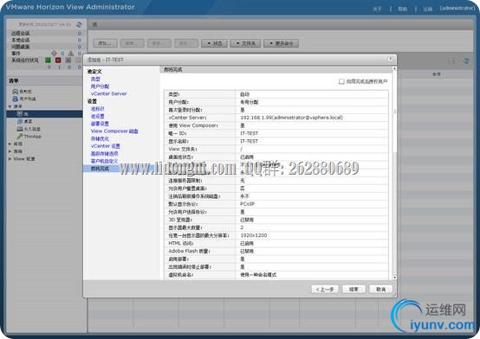Expand the policies node above View configuration
480x339 pixels.
point(10,151)
